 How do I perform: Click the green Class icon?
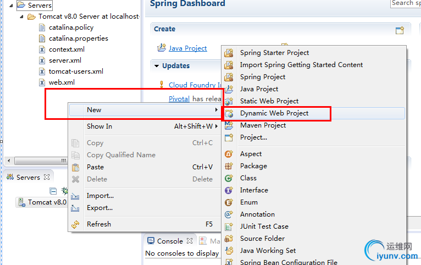point(229,178)
